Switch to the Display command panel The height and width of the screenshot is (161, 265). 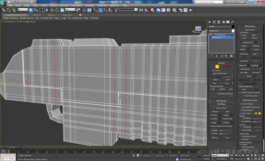[x=228, y=22]
